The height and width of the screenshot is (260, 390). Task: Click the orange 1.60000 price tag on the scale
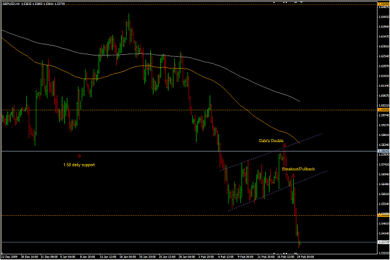click(x=383, y=110)
